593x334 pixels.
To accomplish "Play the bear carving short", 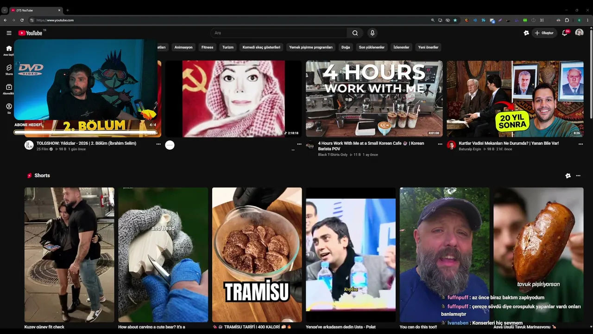I will click(x=163, y=255).
